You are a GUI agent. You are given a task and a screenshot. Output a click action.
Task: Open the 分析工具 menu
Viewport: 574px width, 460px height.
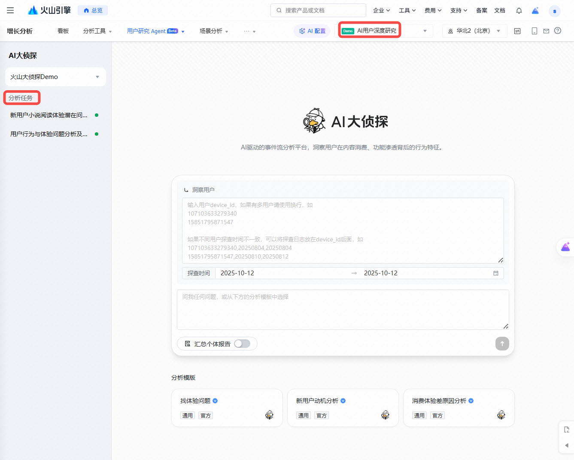[x=97, y=31]
